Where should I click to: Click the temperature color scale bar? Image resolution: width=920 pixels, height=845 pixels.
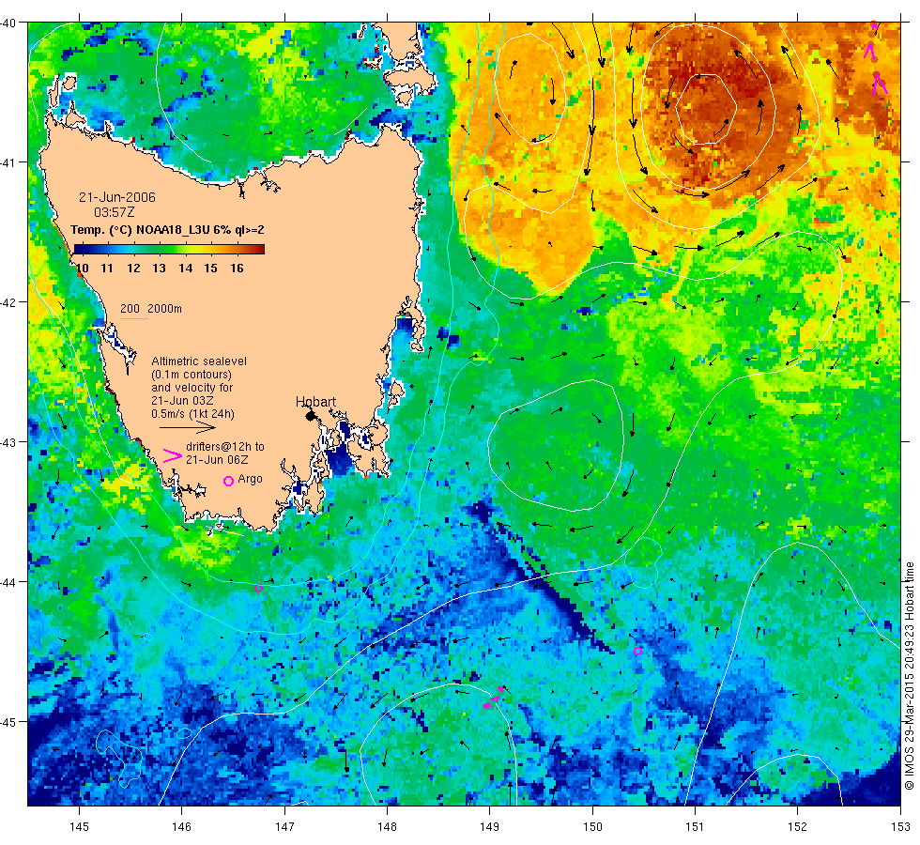pos(169,250)
